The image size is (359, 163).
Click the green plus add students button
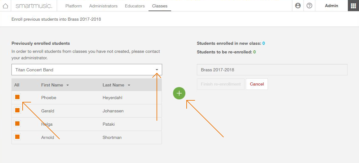pyautogui.click(x=179, y=93)
